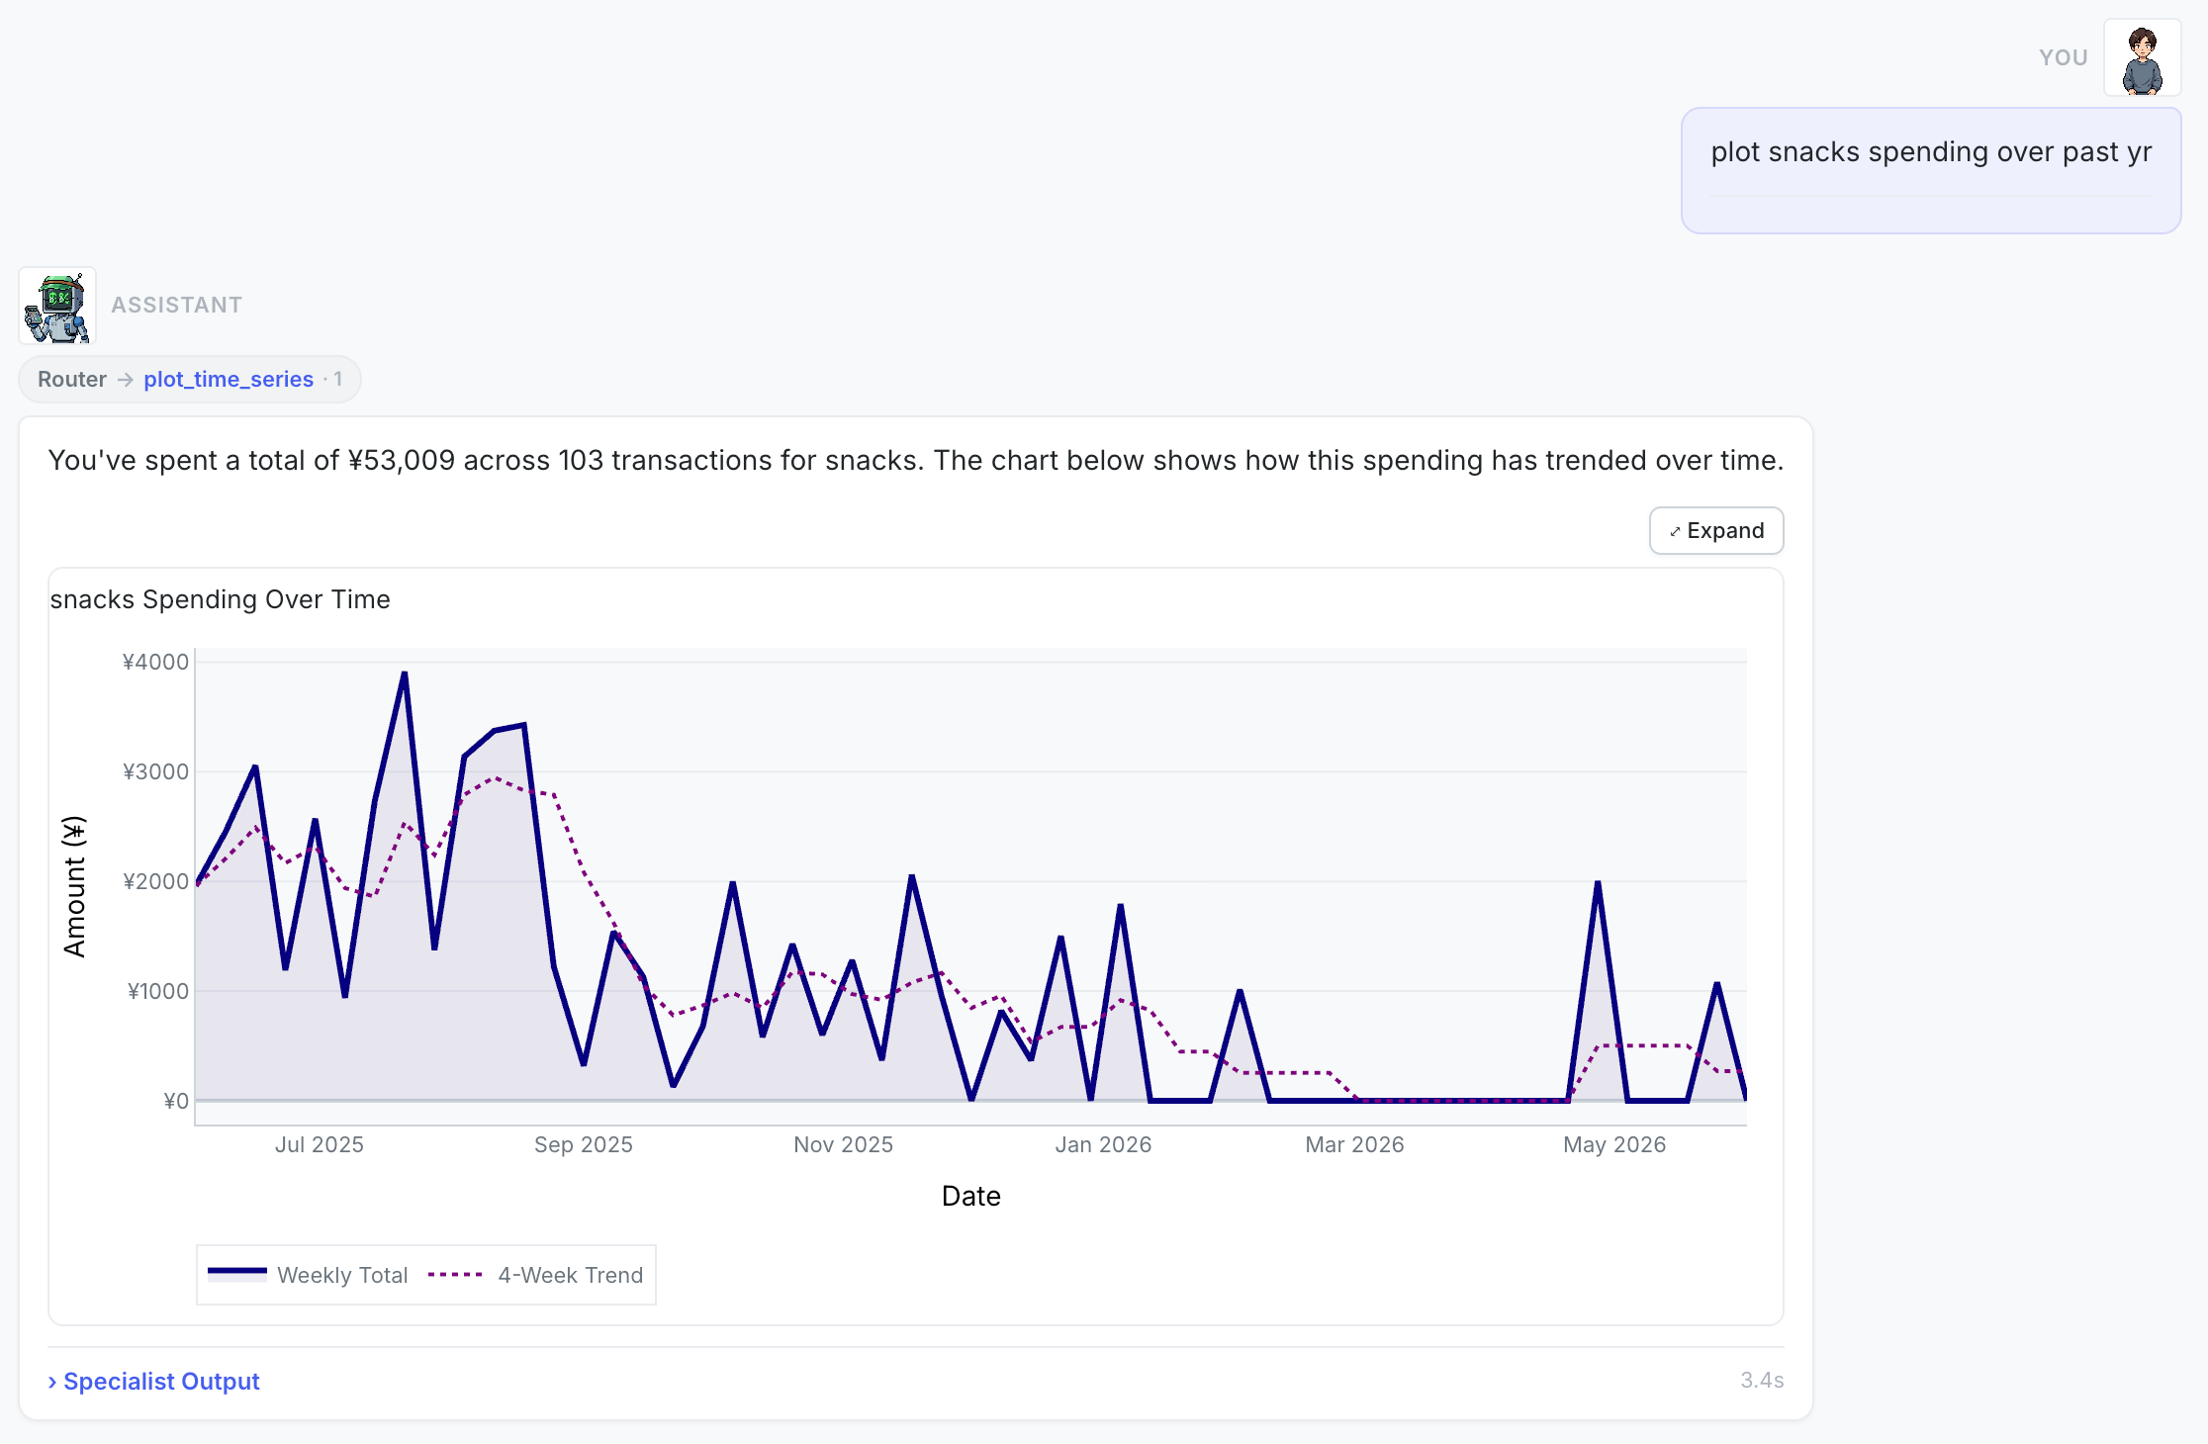Click the ASSISTANT label
This screenshot has height=1444, width=2208.
point(177,305)
